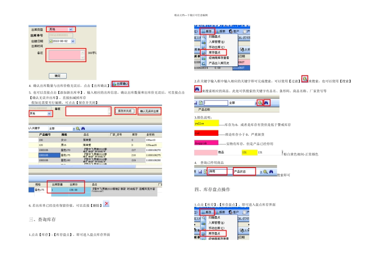Click the 报表 chart icon in topmost menu bar
Viewport: 382px width, 270px height.
click(x=218, y=31)
